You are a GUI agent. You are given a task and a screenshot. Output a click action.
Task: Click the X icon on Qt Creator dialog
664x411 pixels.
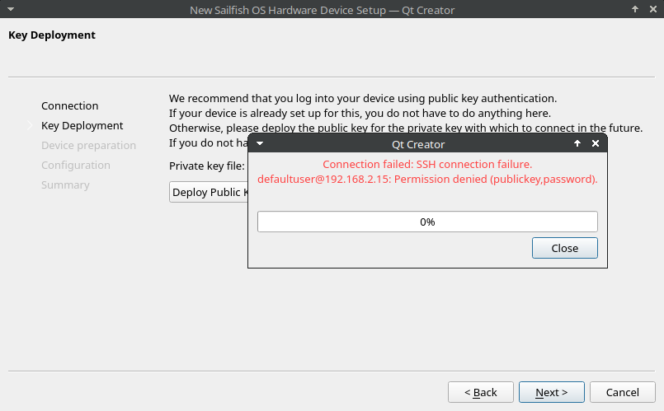[596, 144]
